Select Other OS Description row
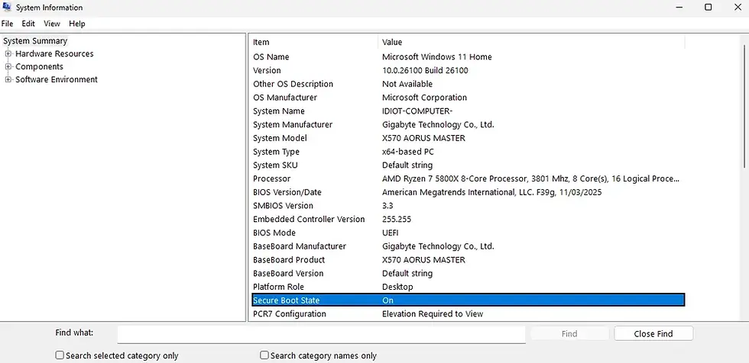This screenshot has width=749, height=363. pyautogui.click(x=468, y=84)
